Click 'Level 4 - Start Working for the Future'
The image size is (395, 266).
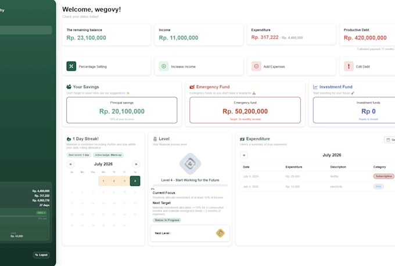(190, 180)
